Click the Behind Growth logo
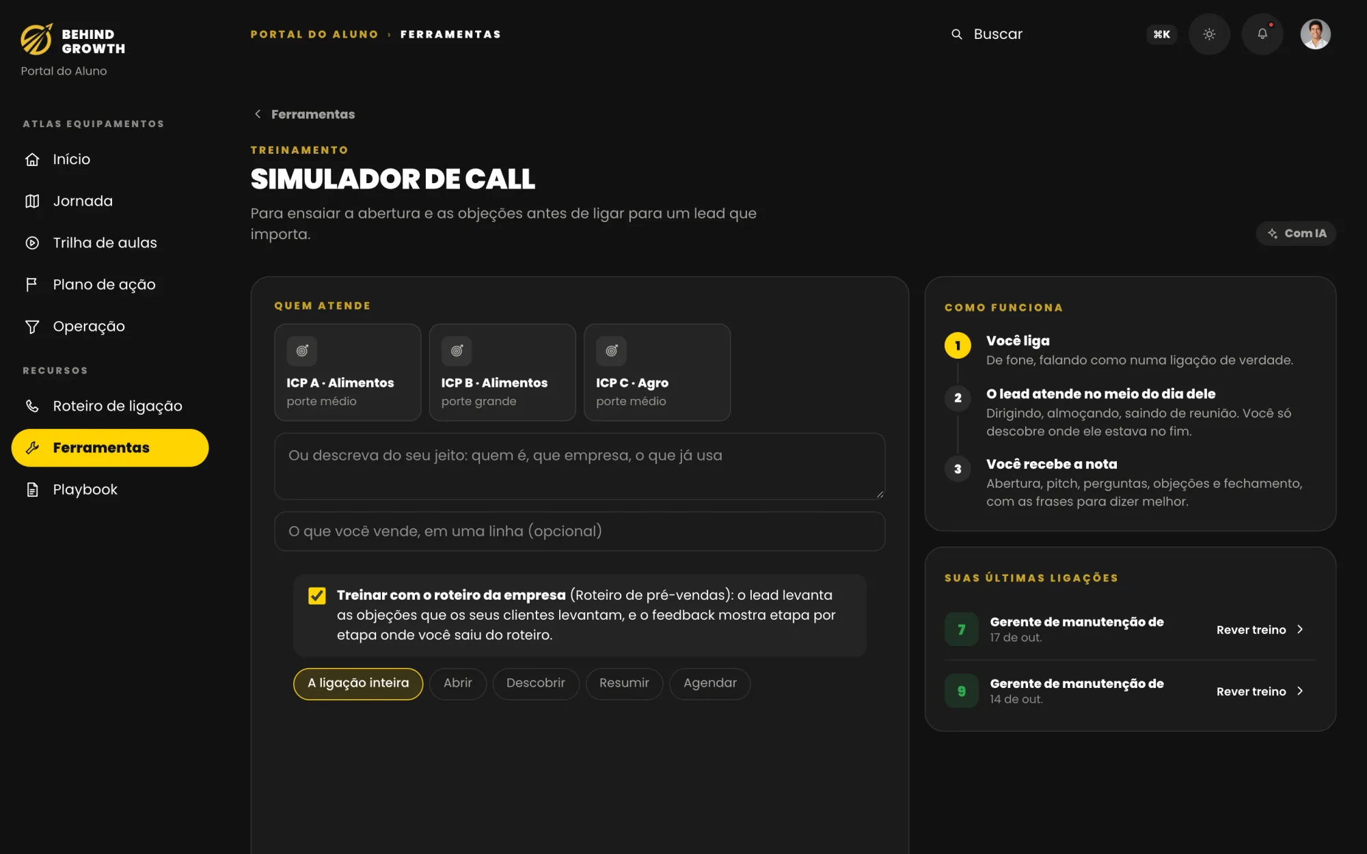Image resolution: width=1367 pixels, height=854 pixels. click(72, 40)
